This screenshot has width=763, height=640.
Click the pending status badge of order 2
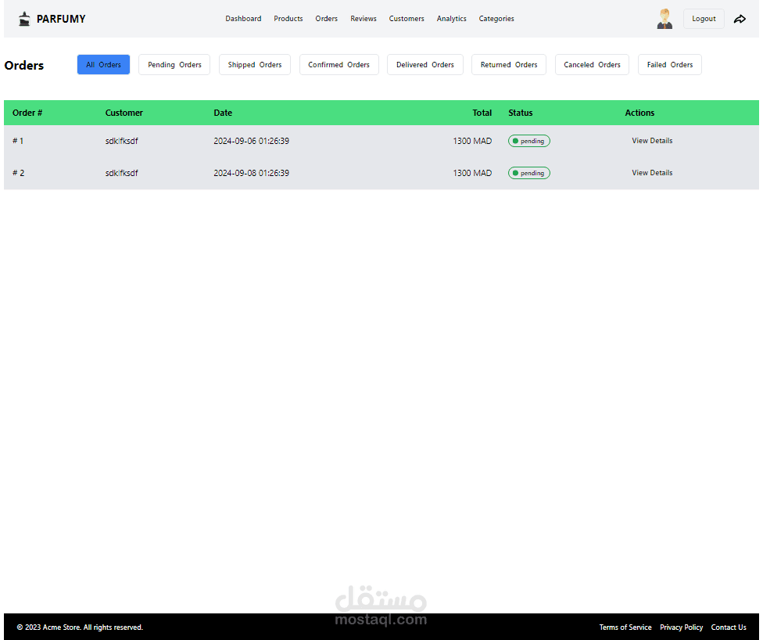click(529, 173)
